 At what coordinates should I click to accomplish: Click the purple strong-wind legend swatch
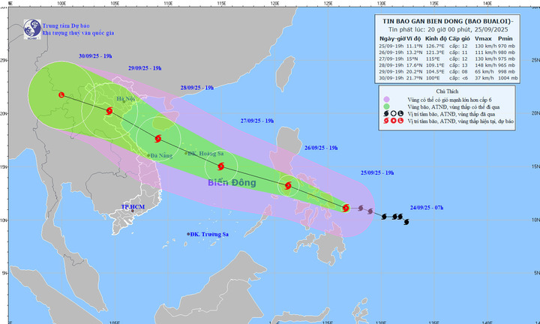(x=386, y=100)
